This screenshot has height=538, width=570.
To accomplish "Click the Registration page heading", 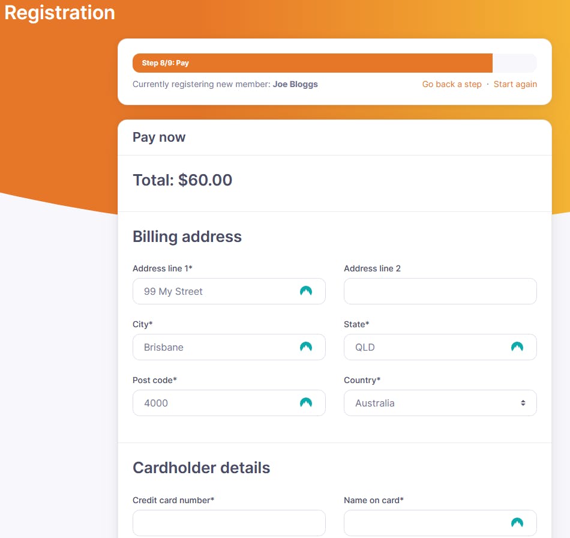I will pyautogui.click(x=59, y=13).
